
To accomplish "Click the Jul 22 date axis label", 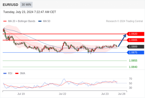I will [x=62, y=94].
